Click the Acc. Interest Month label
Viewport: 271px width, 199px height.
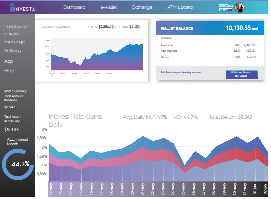coord(17,142)
